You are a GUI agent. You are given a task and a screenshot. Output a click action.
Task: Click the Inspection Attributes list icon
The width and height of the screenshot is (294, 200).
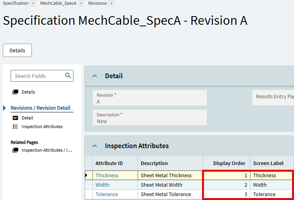tap(15, 127)
